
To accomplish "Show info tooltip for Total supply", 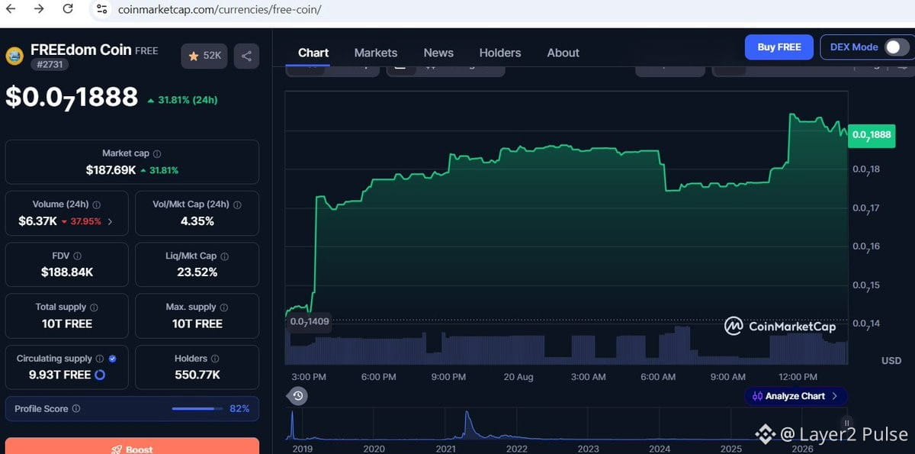I will pos(95,307).
